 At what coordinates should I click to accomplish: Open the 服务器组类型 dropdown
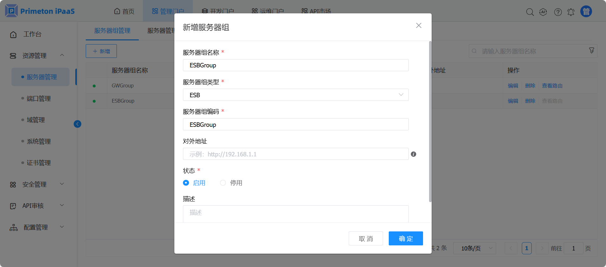(295, 95)
